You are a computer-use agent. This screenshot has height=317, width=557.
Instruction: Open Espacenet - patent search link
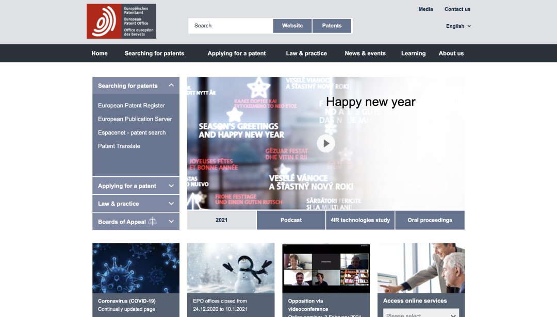click(132, 132)
